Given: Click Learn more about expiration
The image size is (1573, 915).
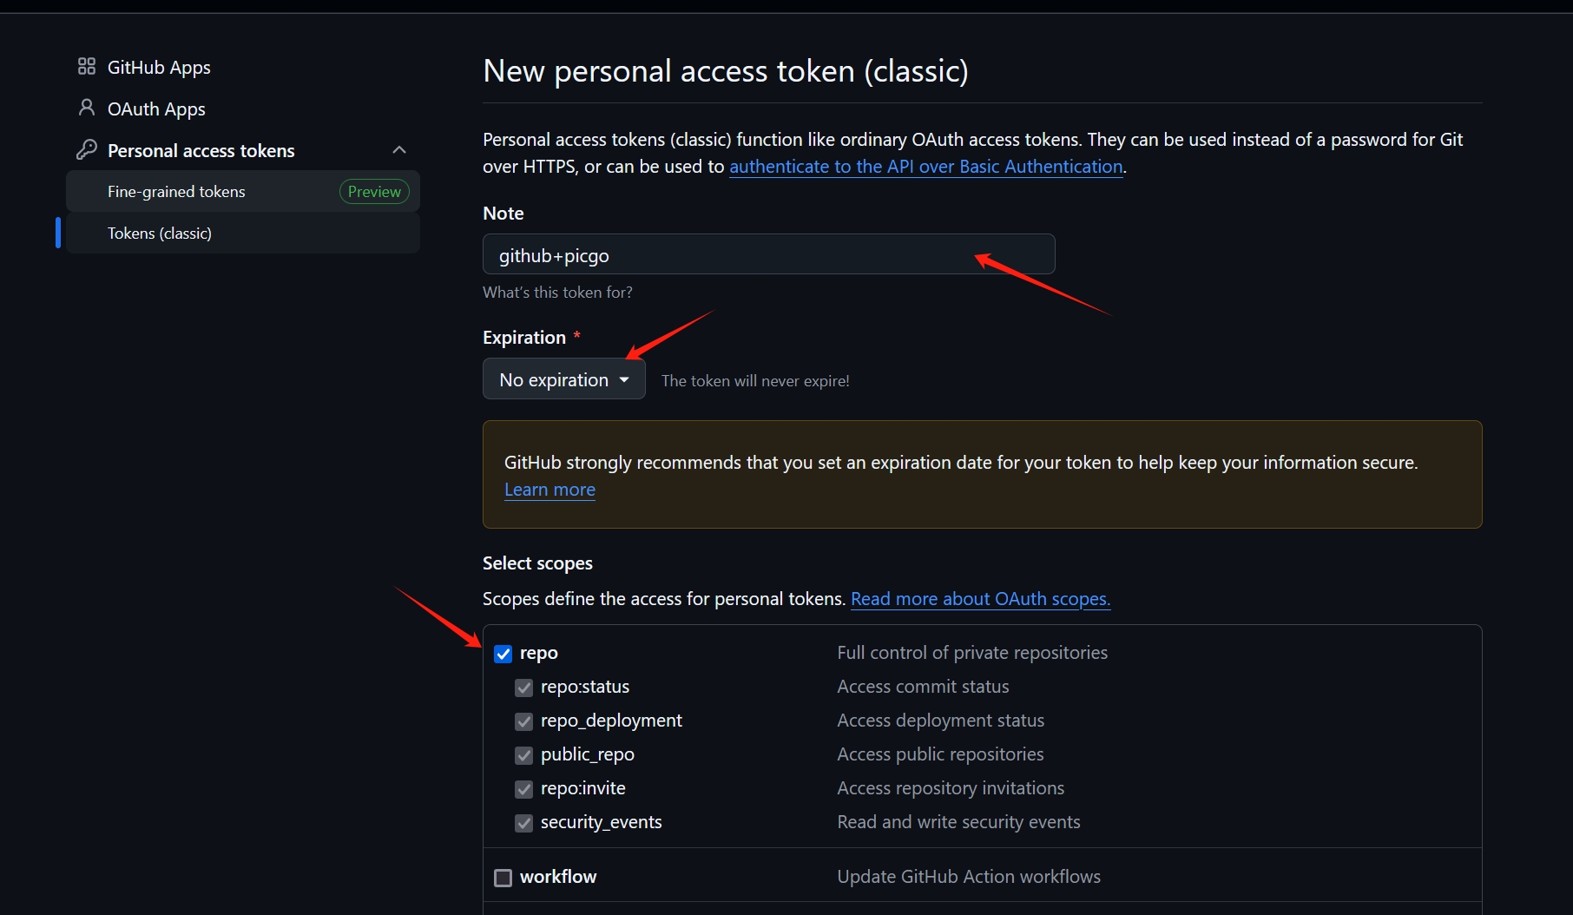Looking at the screenshot, I should pyautogui.click(x=550, y=490).
